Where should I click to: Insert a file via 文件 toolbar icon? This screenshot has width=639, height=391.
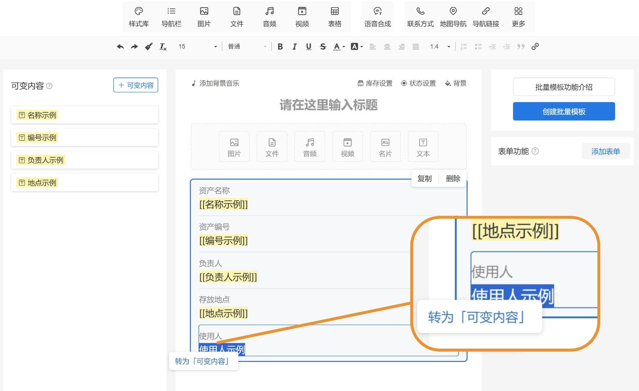click(237, 17)
